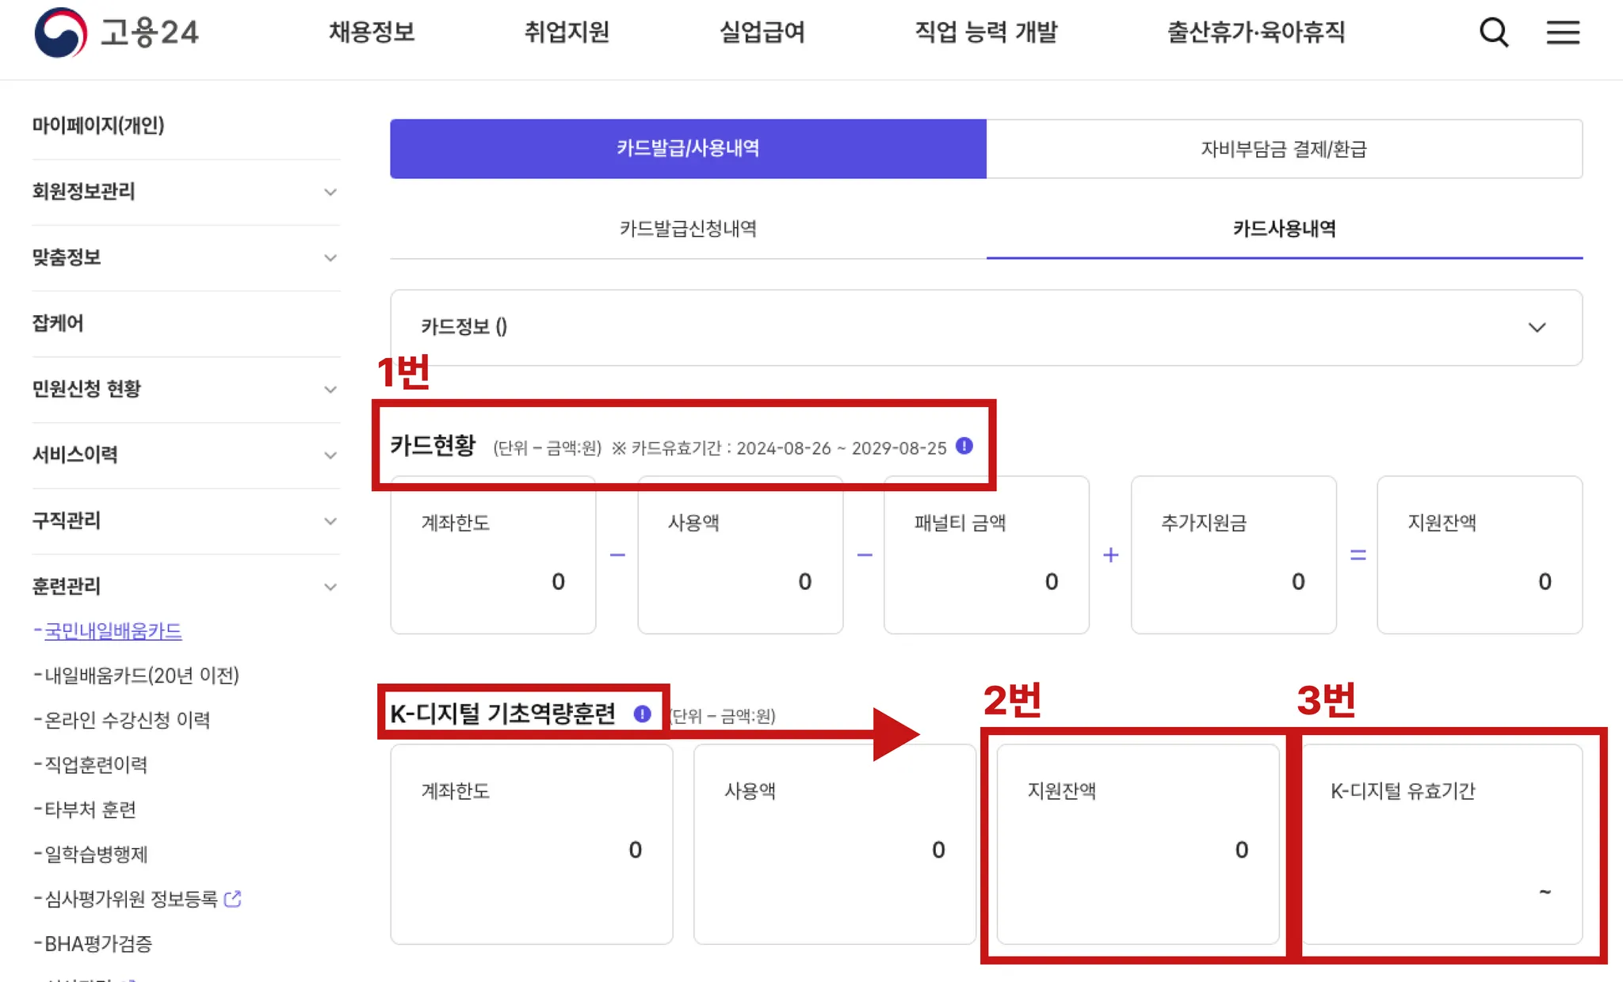Expand 구직관리 sidebar section
The height and width of the screenshot is (982, 1623).
pos(330,521)
